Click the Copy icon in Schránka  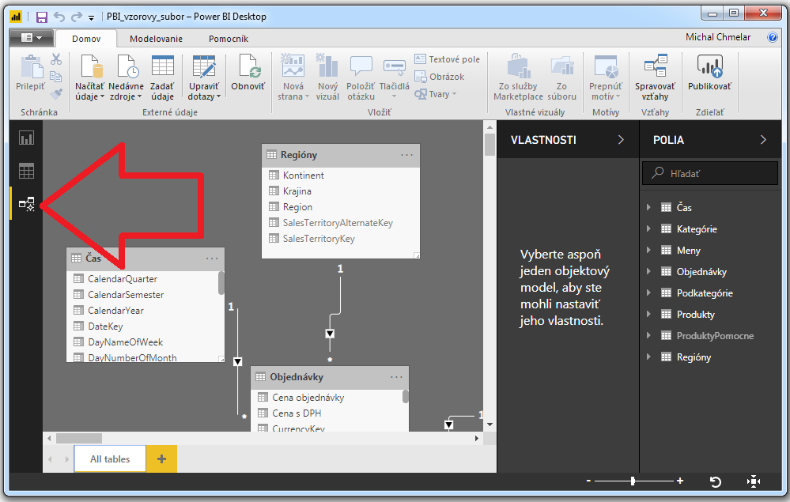tap(56, 77)
